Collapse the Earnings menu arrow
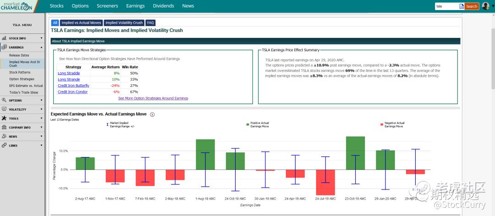 (41, 47)
